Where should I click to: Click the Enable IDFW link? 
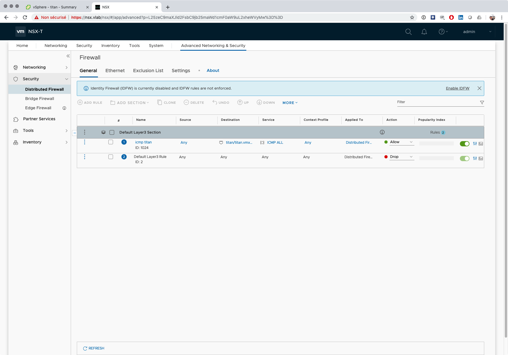[x=457, y=88]
